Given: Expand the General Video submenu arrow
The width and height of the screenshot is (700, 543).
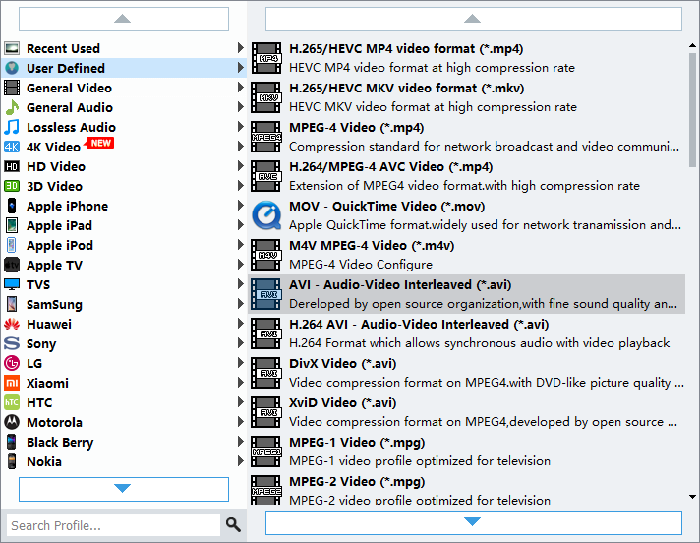Looking at the screenshot, I should (x=240, y=88).
